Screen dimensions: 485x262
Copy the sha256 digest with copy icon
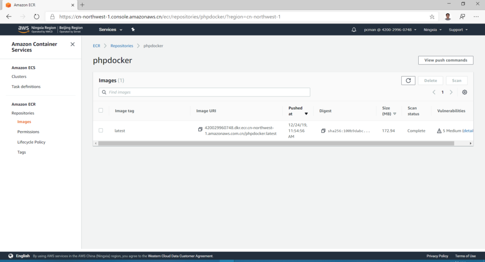pos(323,131)
